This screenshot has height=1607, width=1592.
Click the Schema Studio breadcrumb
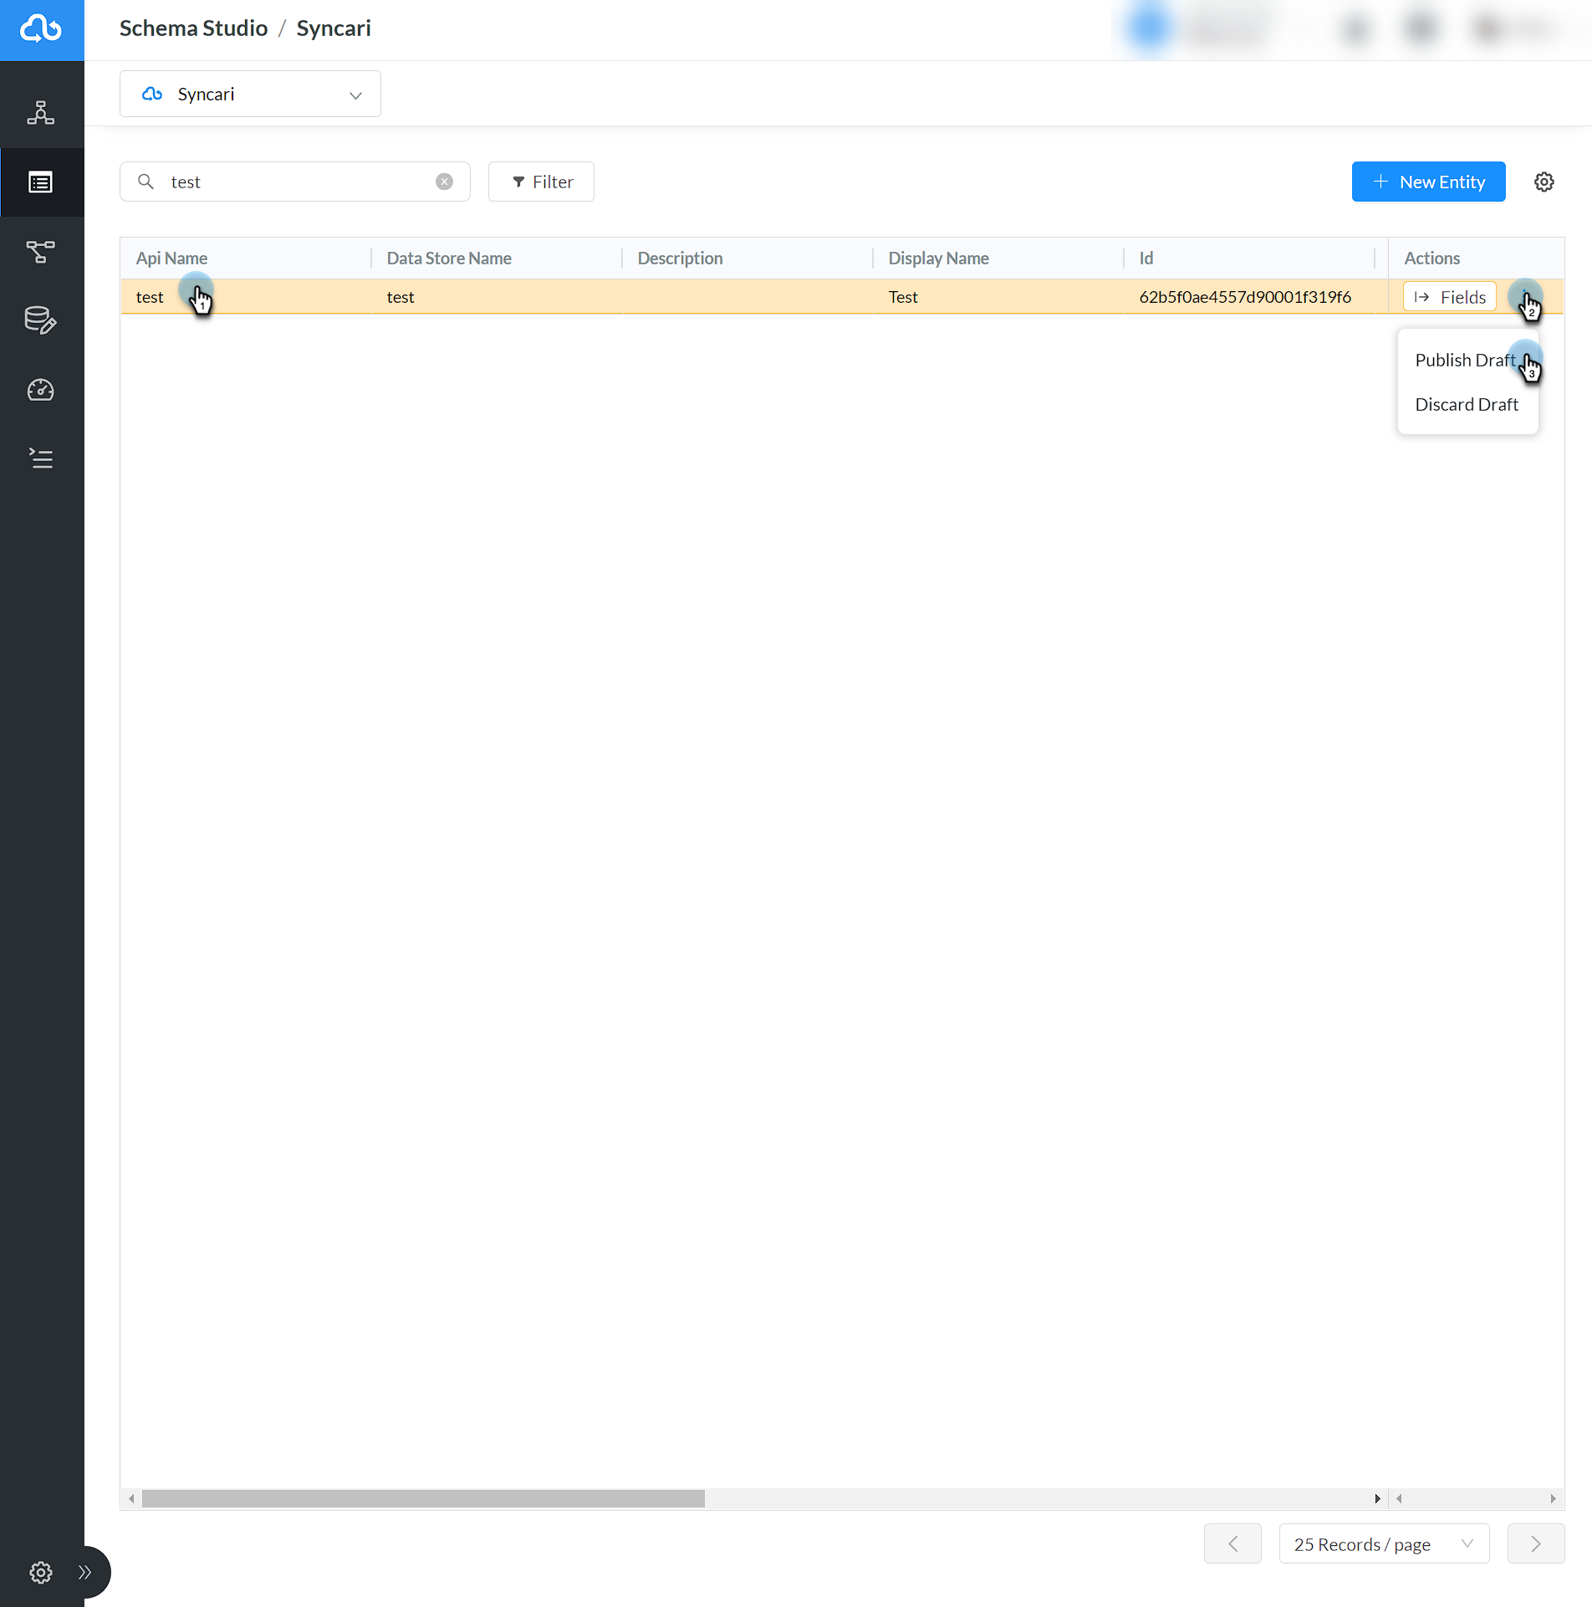click(193, 28)
